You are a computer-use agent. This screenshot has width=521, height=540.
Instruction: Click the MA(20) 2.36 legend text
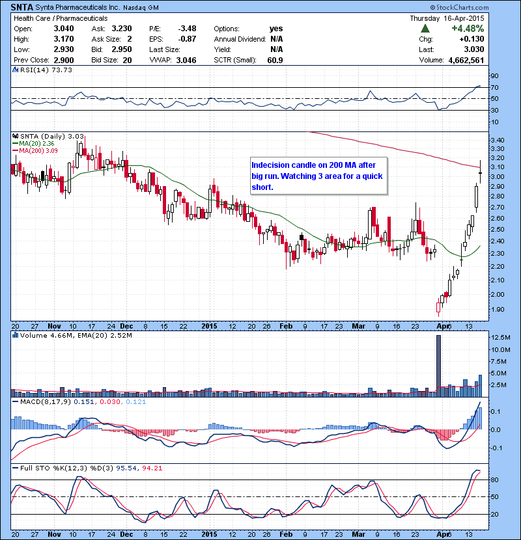pyautogui.click(x=36, y=144)
